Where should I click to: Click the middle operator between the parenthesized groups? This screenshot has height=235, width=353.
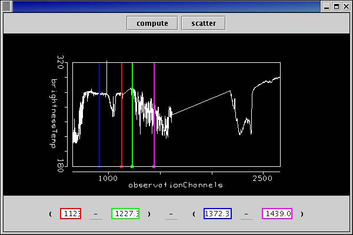(x=171, y=214)
